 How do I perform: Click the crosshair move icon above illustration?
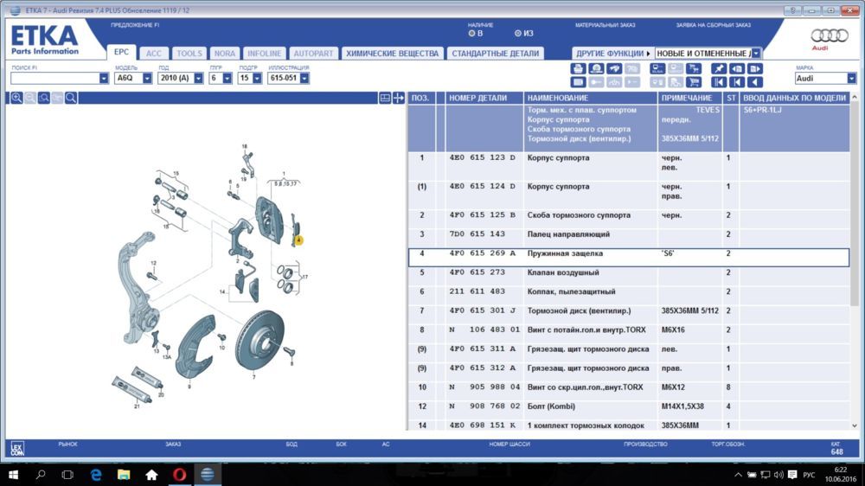click(x=398, y=98)
